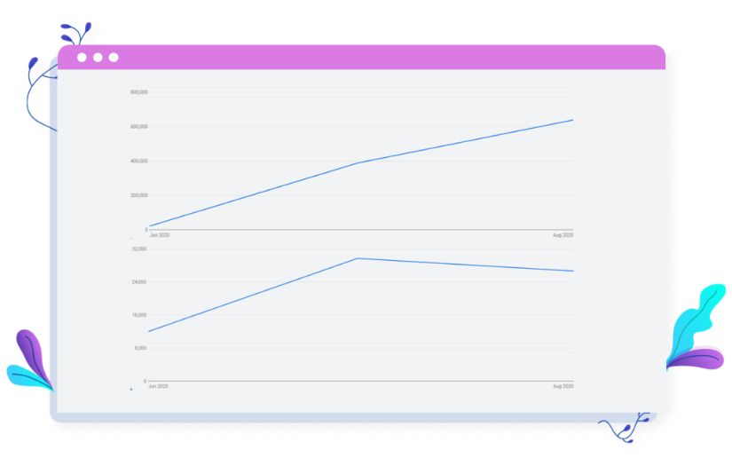Select the 800,000 label on the upper chart

[138, 92]
